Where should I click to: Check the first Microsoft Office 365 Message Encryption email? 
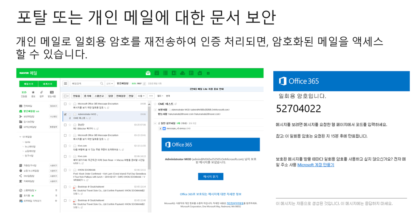click(x=65, y=104)
